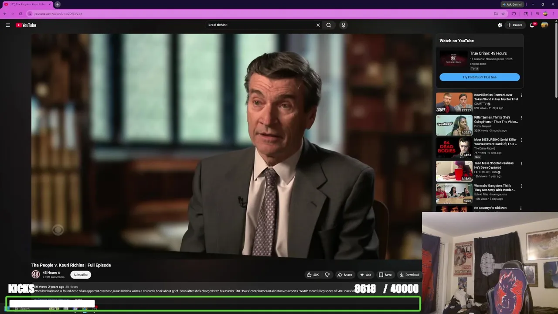Screen dimensions: 558x314
Task: Click the page vertical scrollbar
Action: [x=556, y=61]
